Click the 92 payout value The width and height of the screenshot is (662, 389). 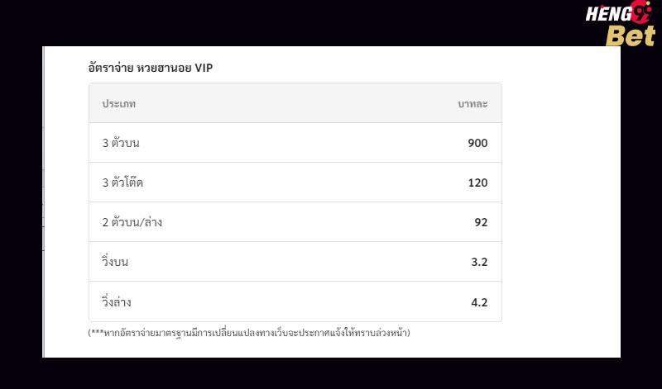point(481,222)
